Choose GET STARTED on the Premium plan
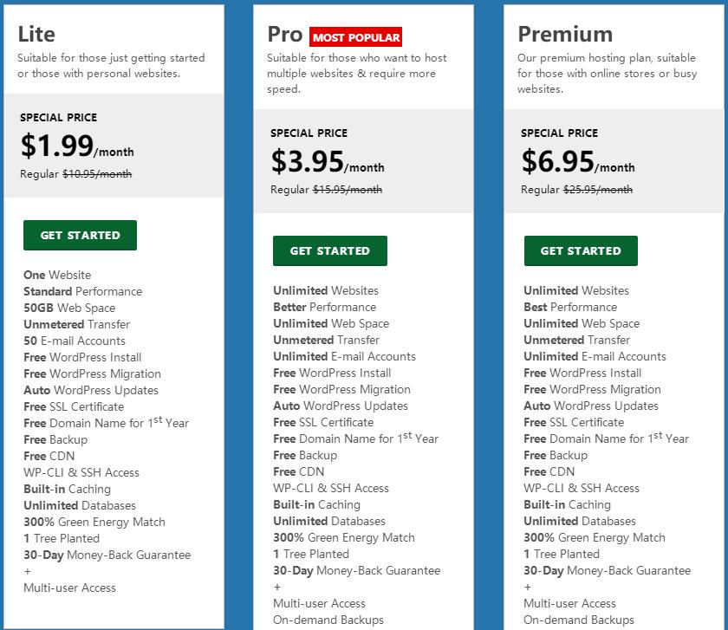 point(581,251)
